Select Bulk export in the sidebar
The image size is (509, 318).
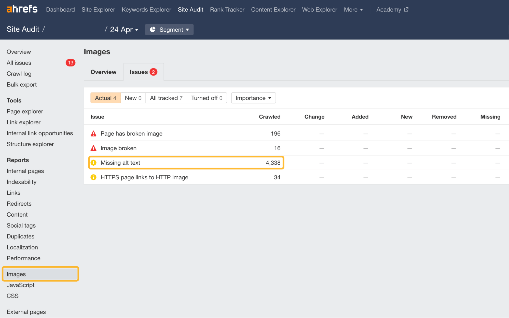(x=22, y=84)
